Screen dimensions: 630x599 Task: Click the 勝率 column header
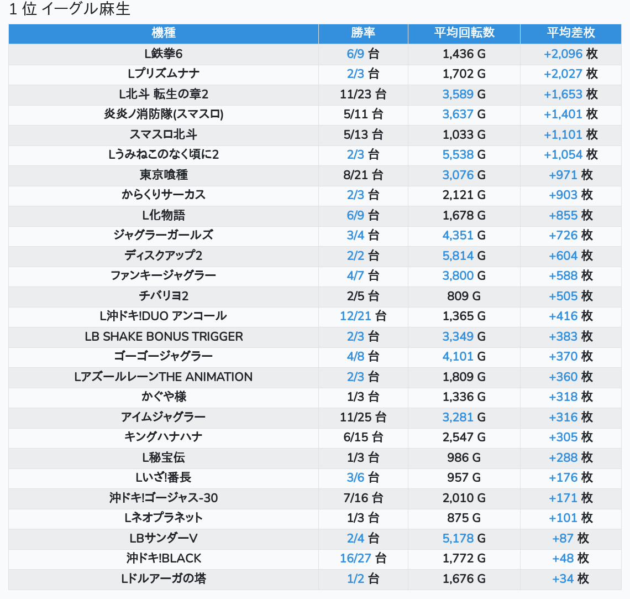coord(363,33)
